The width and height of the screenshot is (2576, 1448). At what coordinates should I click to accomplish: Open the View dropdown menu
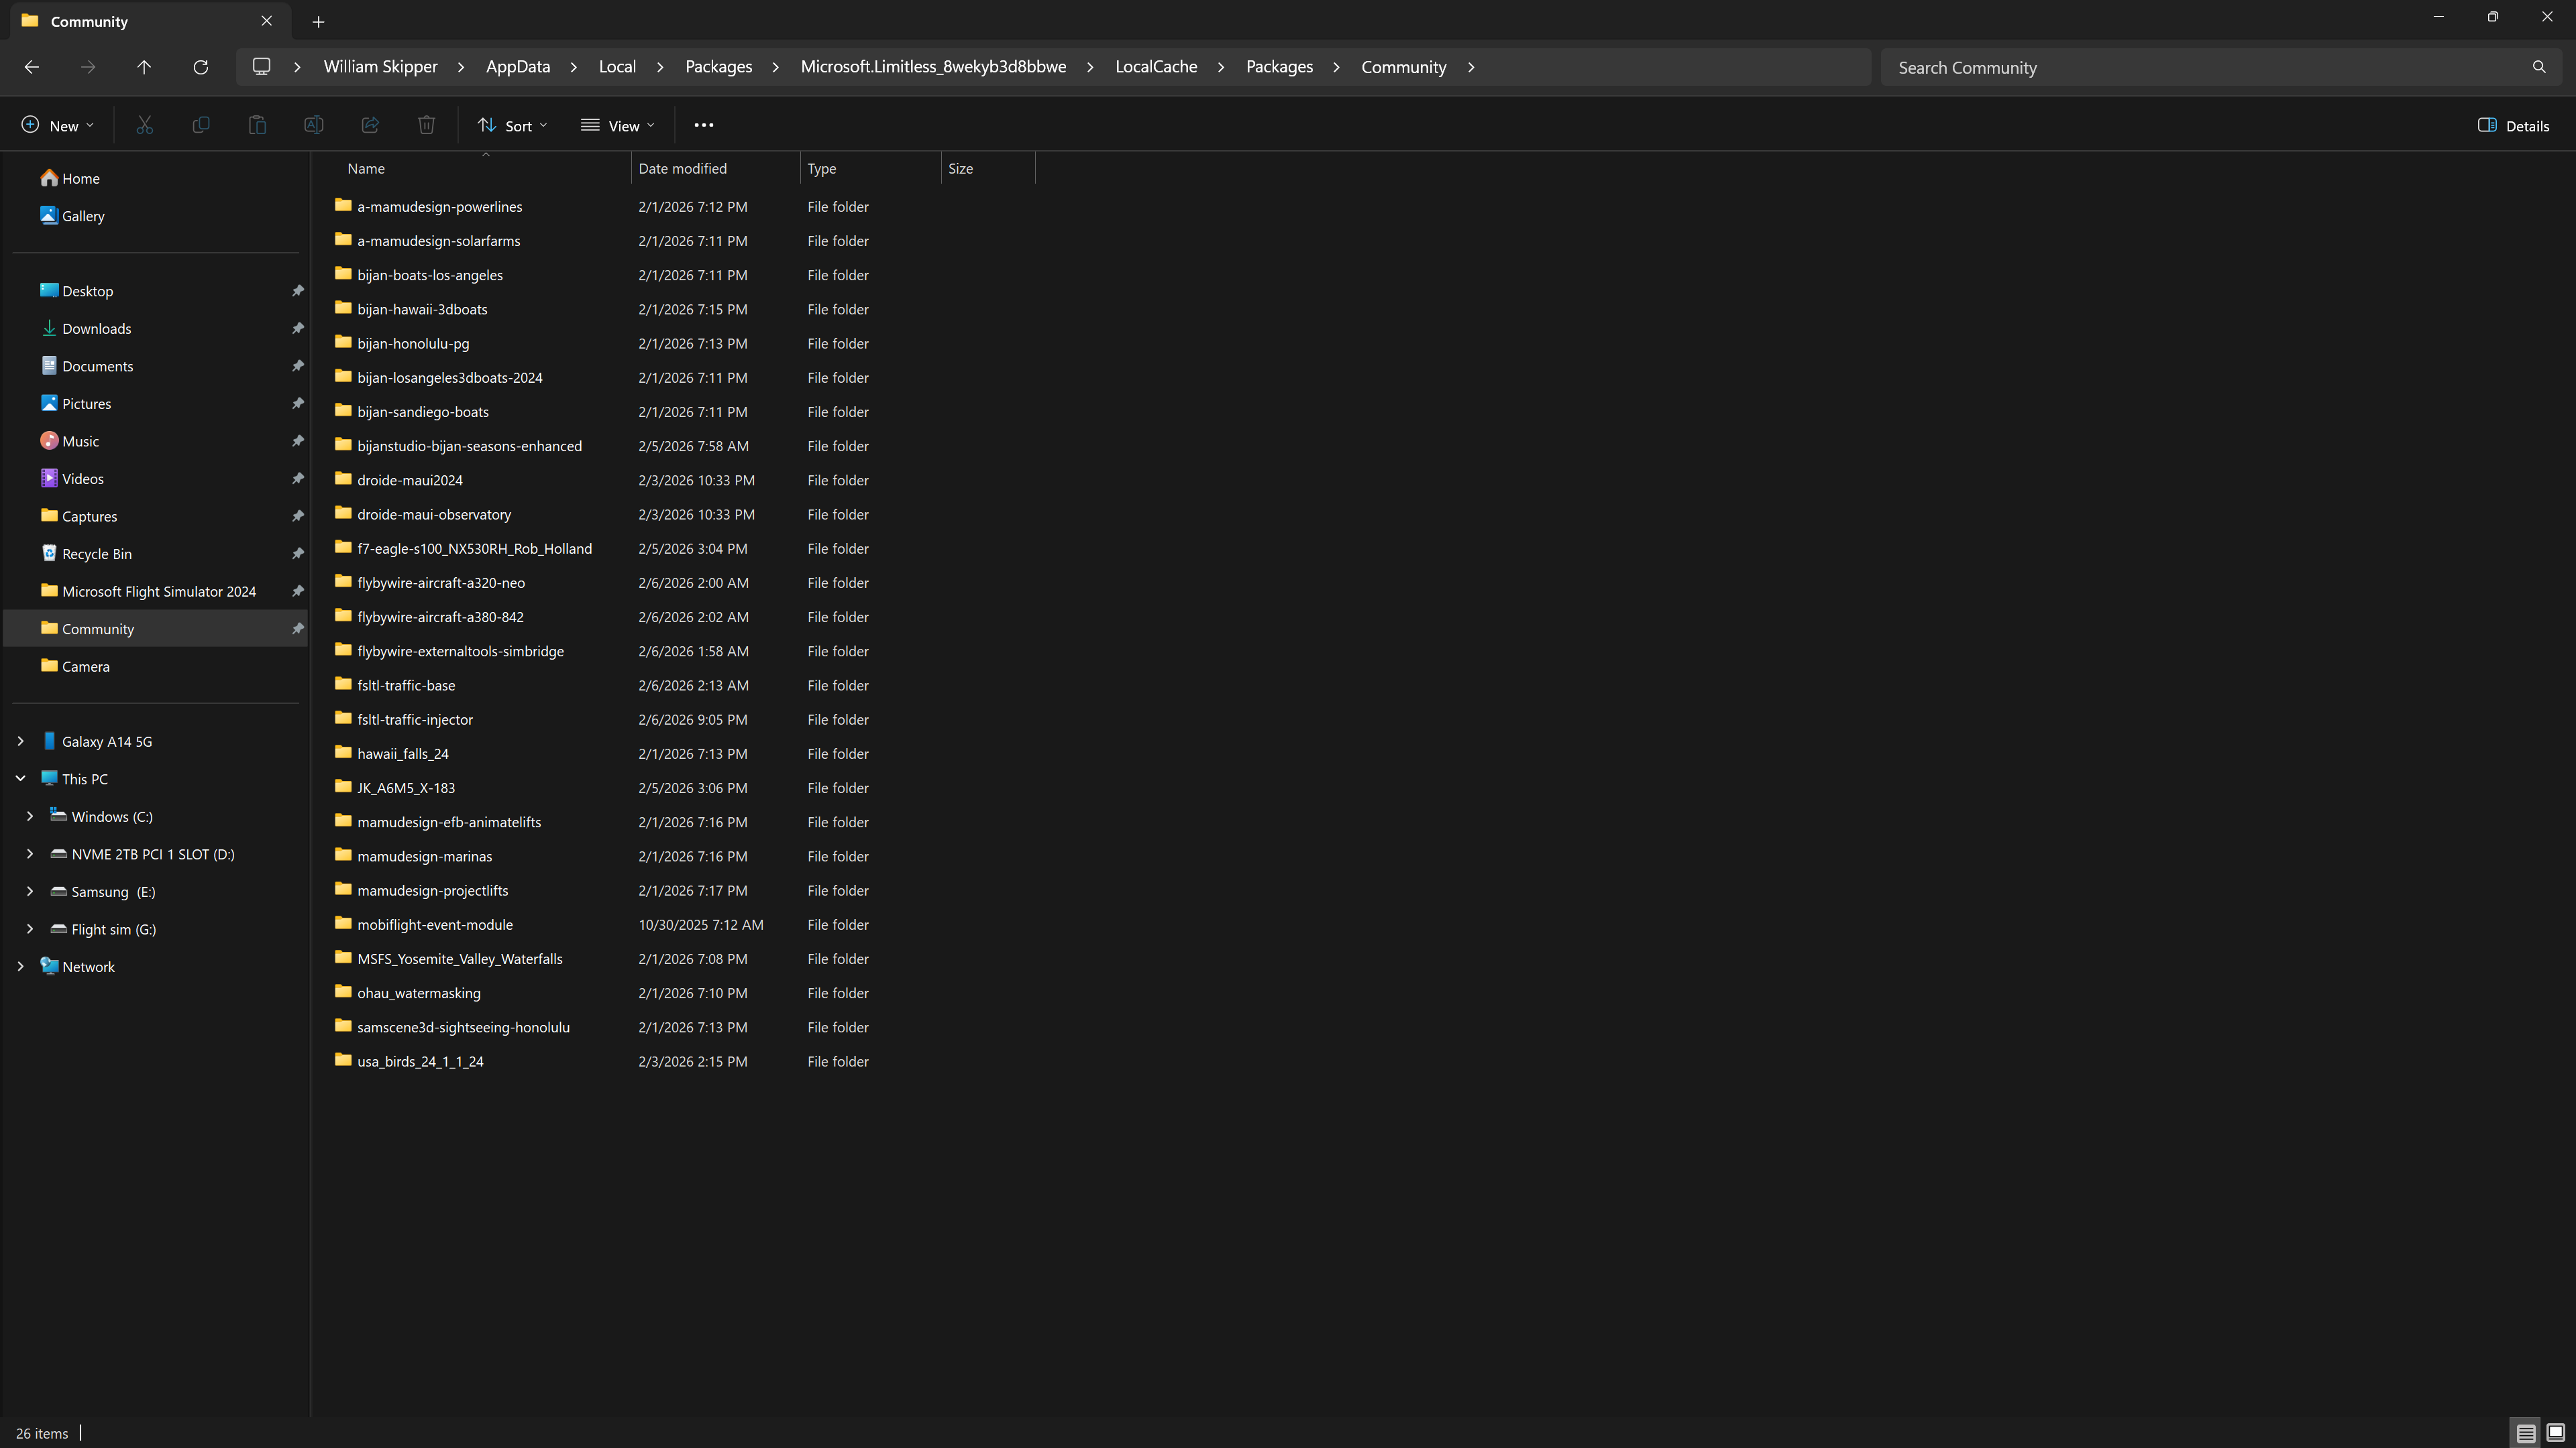(617, 125)
